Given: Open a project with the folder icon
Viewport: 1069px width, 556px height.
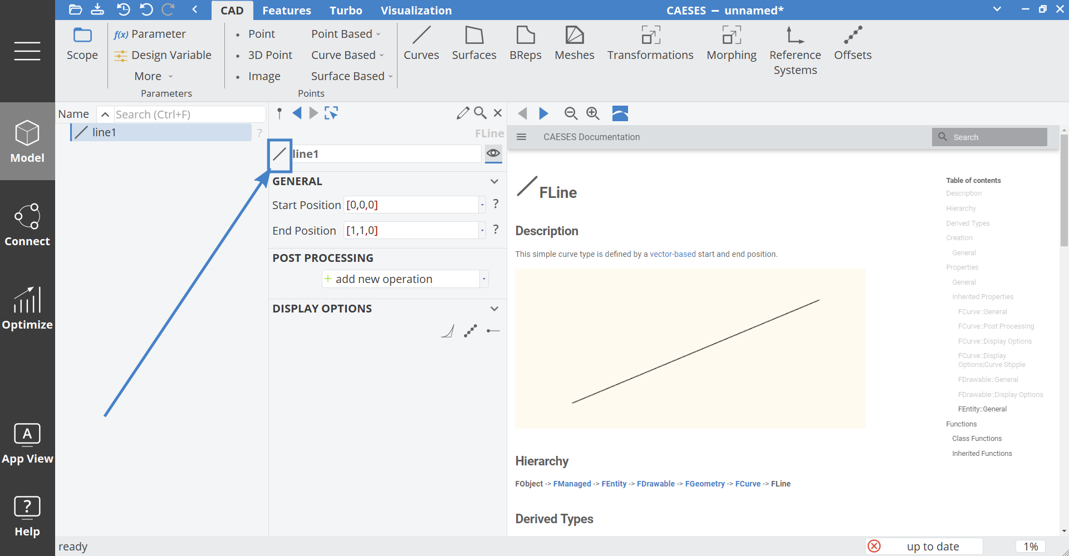Looking at the screenshot, I should (x=75, y=9).
